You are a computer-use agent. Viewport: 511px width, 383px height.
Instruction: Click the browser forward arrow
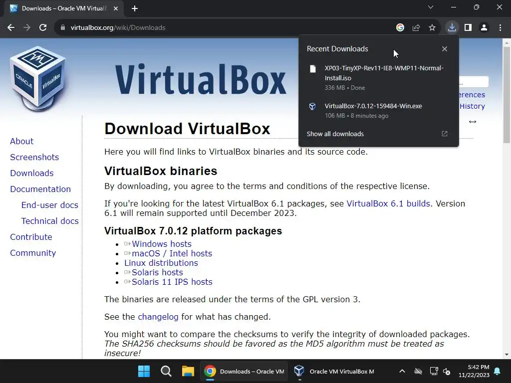27,28
